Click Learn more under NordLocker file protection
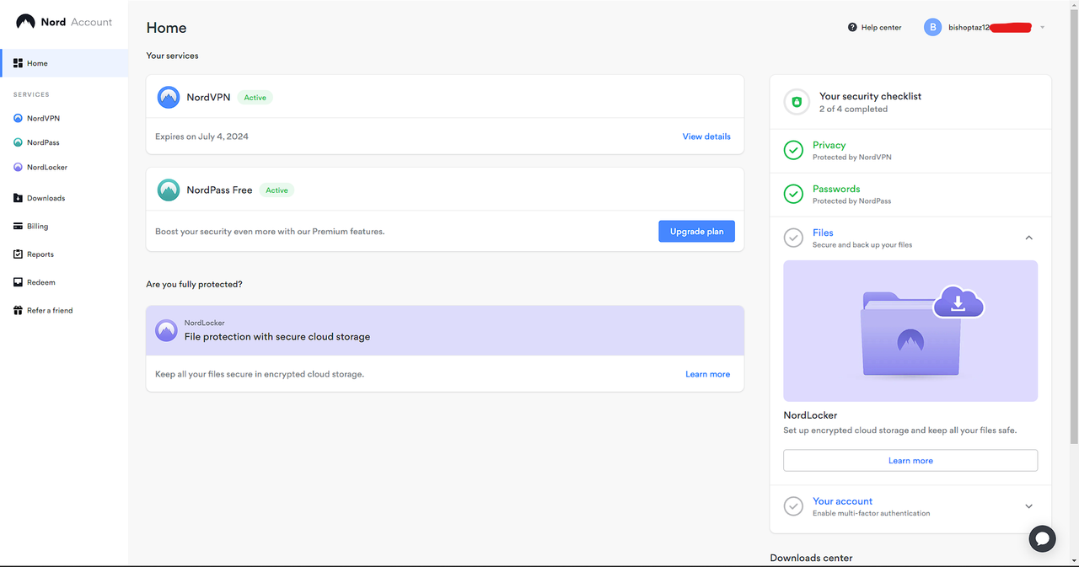 (708, 374)
